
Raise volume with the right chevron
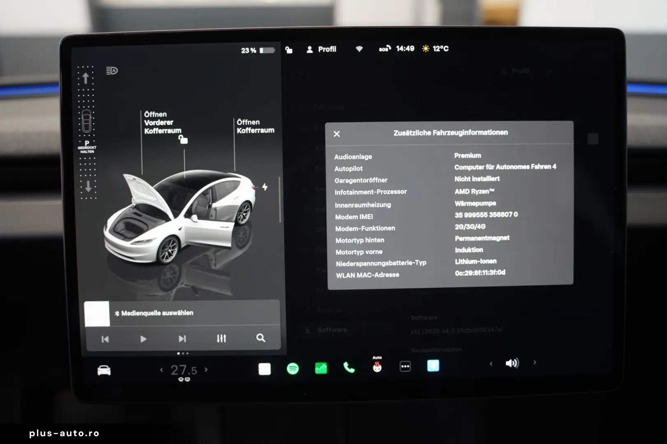[x=535, y=363]
